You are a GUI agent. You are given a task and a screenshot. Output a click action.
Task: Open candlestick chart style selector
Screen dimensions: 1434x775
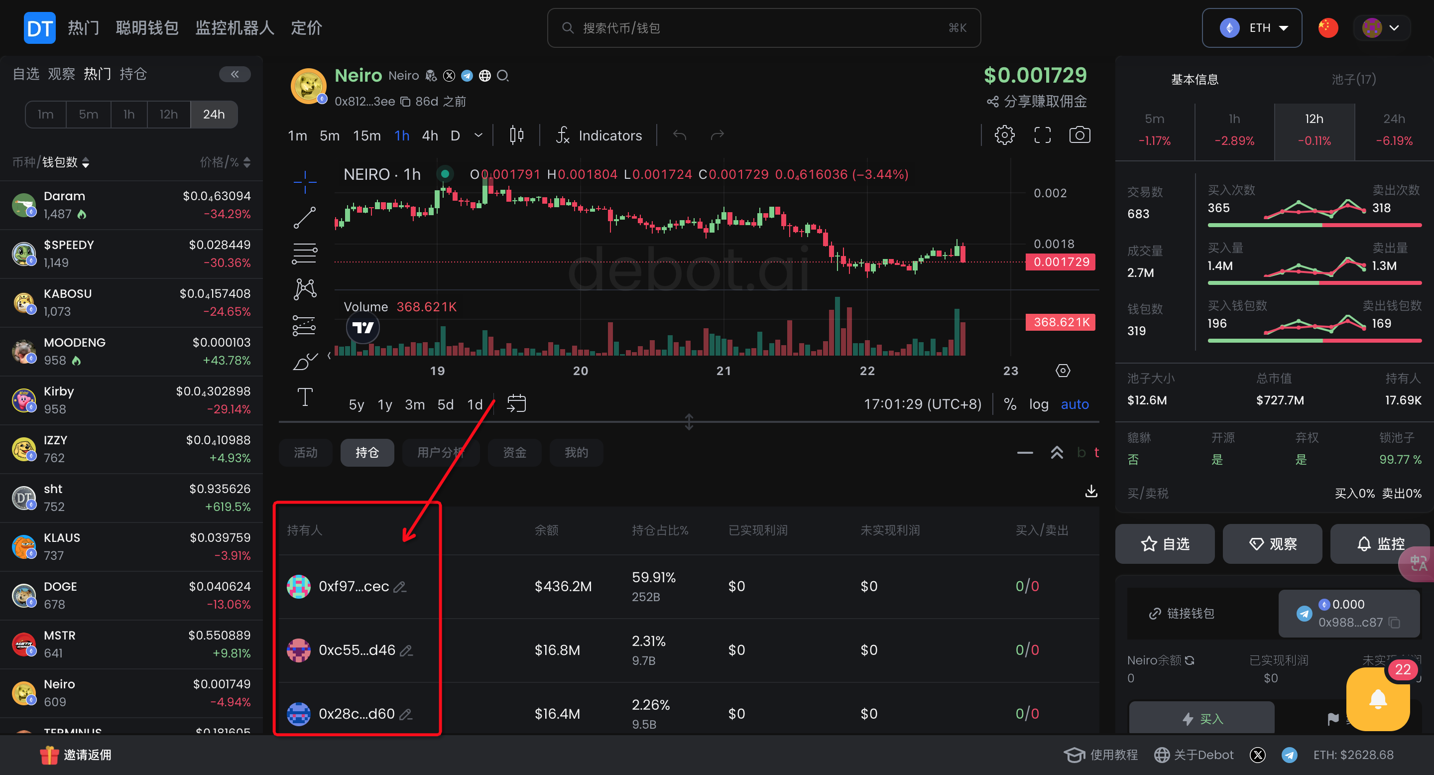click(516, 135)
